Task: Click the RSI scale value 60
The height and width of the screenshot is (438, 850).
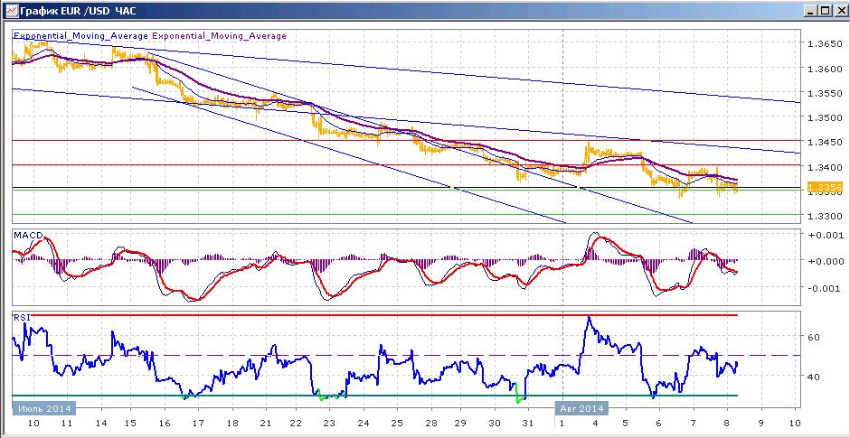Action: point(813,337)
